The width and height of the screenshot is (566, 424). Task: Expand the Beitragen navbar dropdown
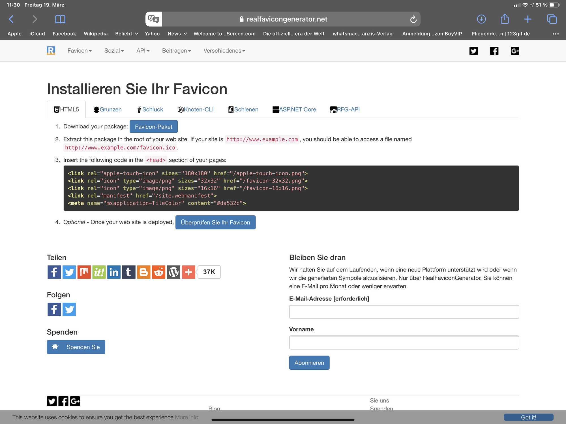(x=177, y=51)
